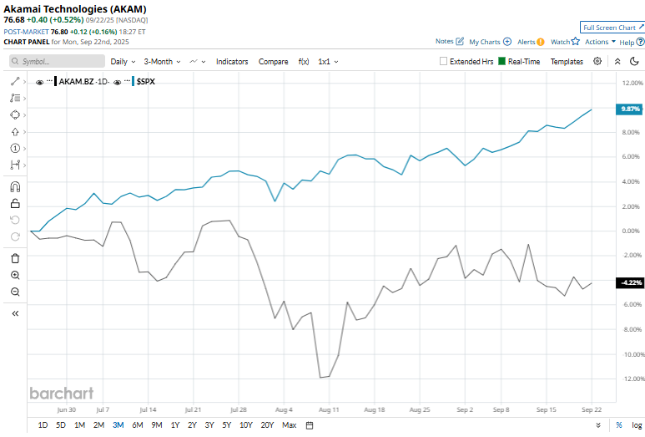Open AKAM.BZ series options menu
Viewport: 645px width, 437px height.
click(x=49, y=81)
